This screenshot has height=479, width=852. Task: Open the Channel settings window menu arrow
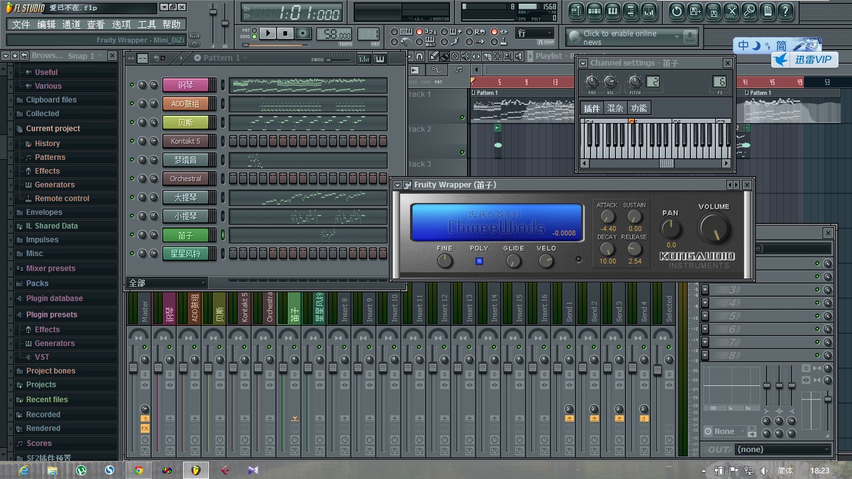click(583, 63)
